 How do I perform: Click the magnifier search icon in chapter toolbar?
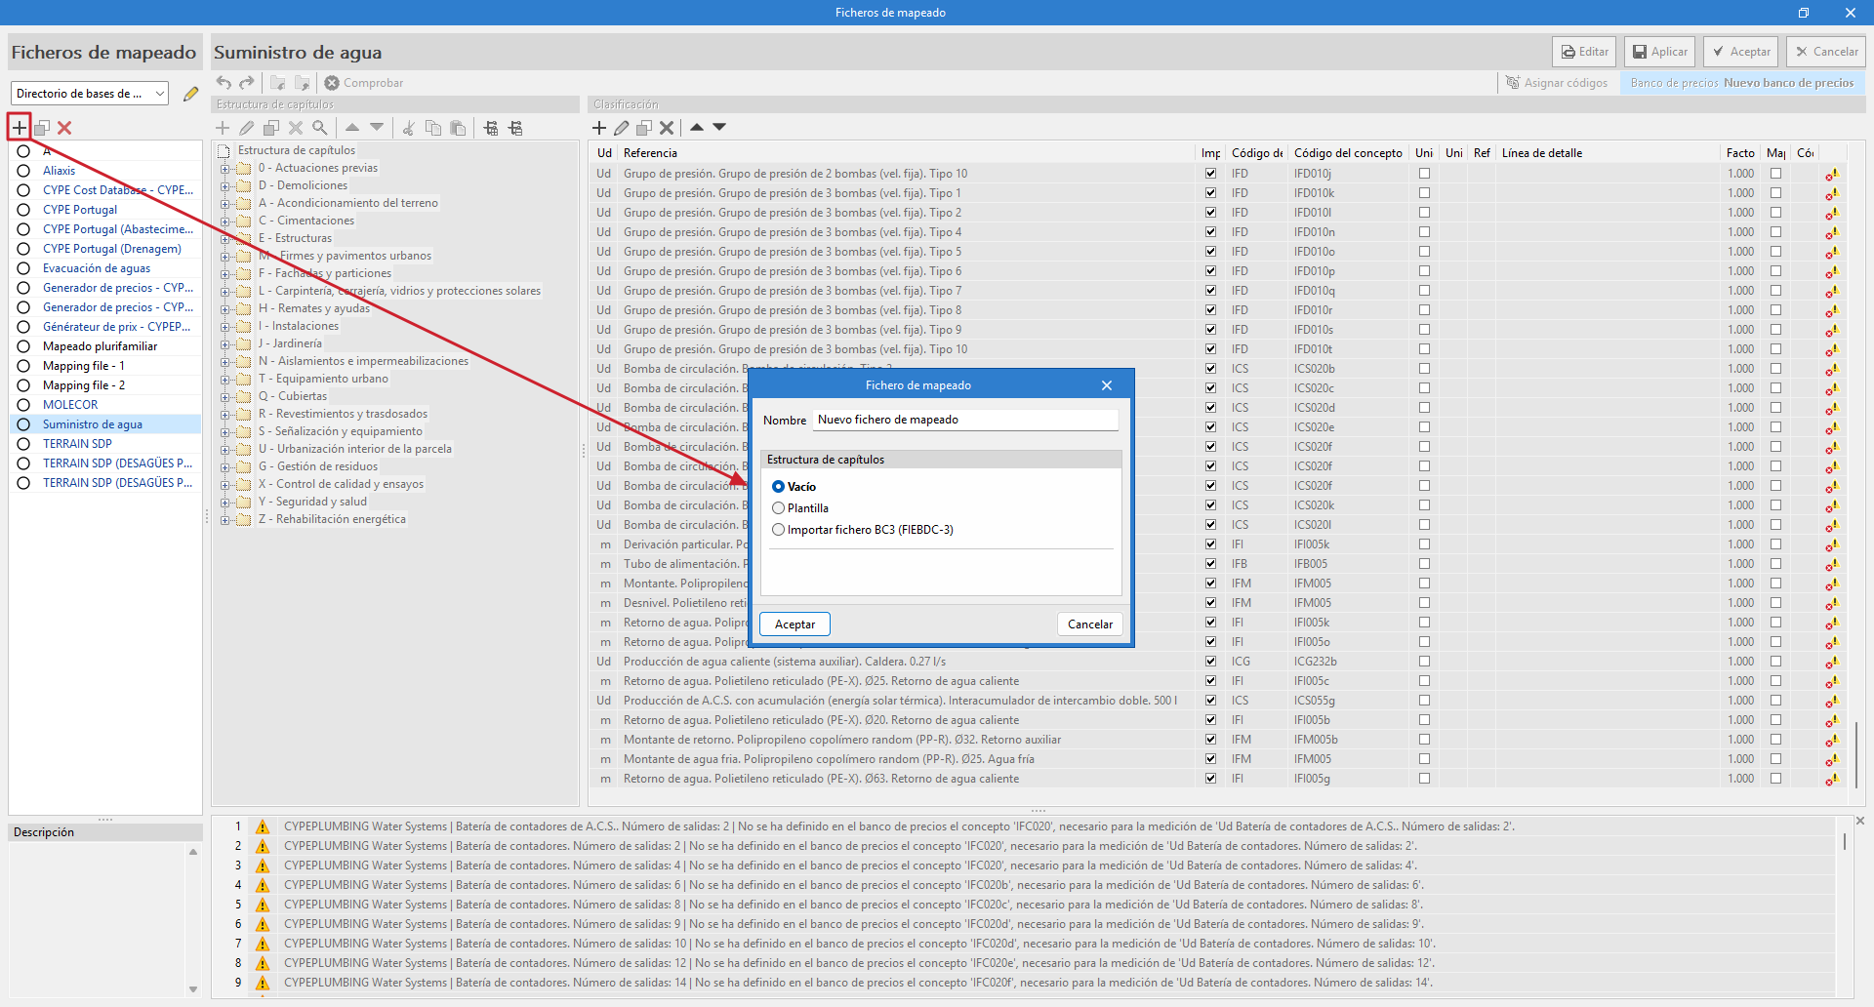click(x=320, y=128)
